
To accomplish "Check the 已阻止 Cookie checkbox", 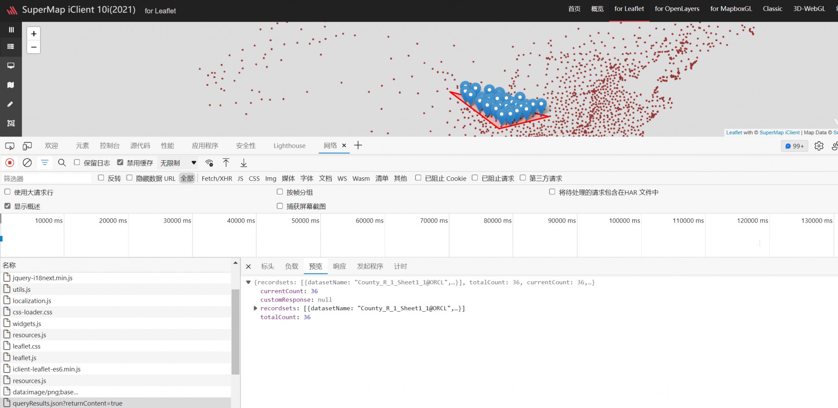I will (x=418, y=178).
